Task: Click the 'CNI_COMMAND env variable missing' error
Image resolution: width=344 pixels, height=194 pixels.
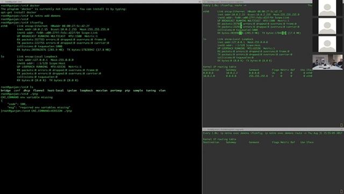Action: [x=26, y=97]
